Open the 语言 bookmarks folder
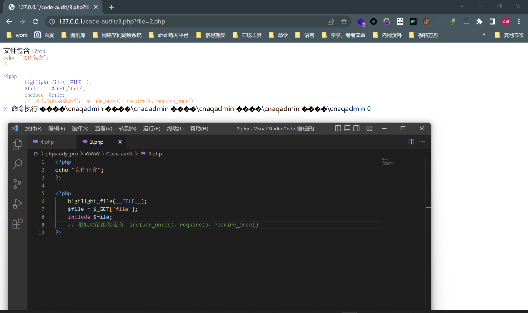Screen dimensions: 528x313 [x=305, y=35]
